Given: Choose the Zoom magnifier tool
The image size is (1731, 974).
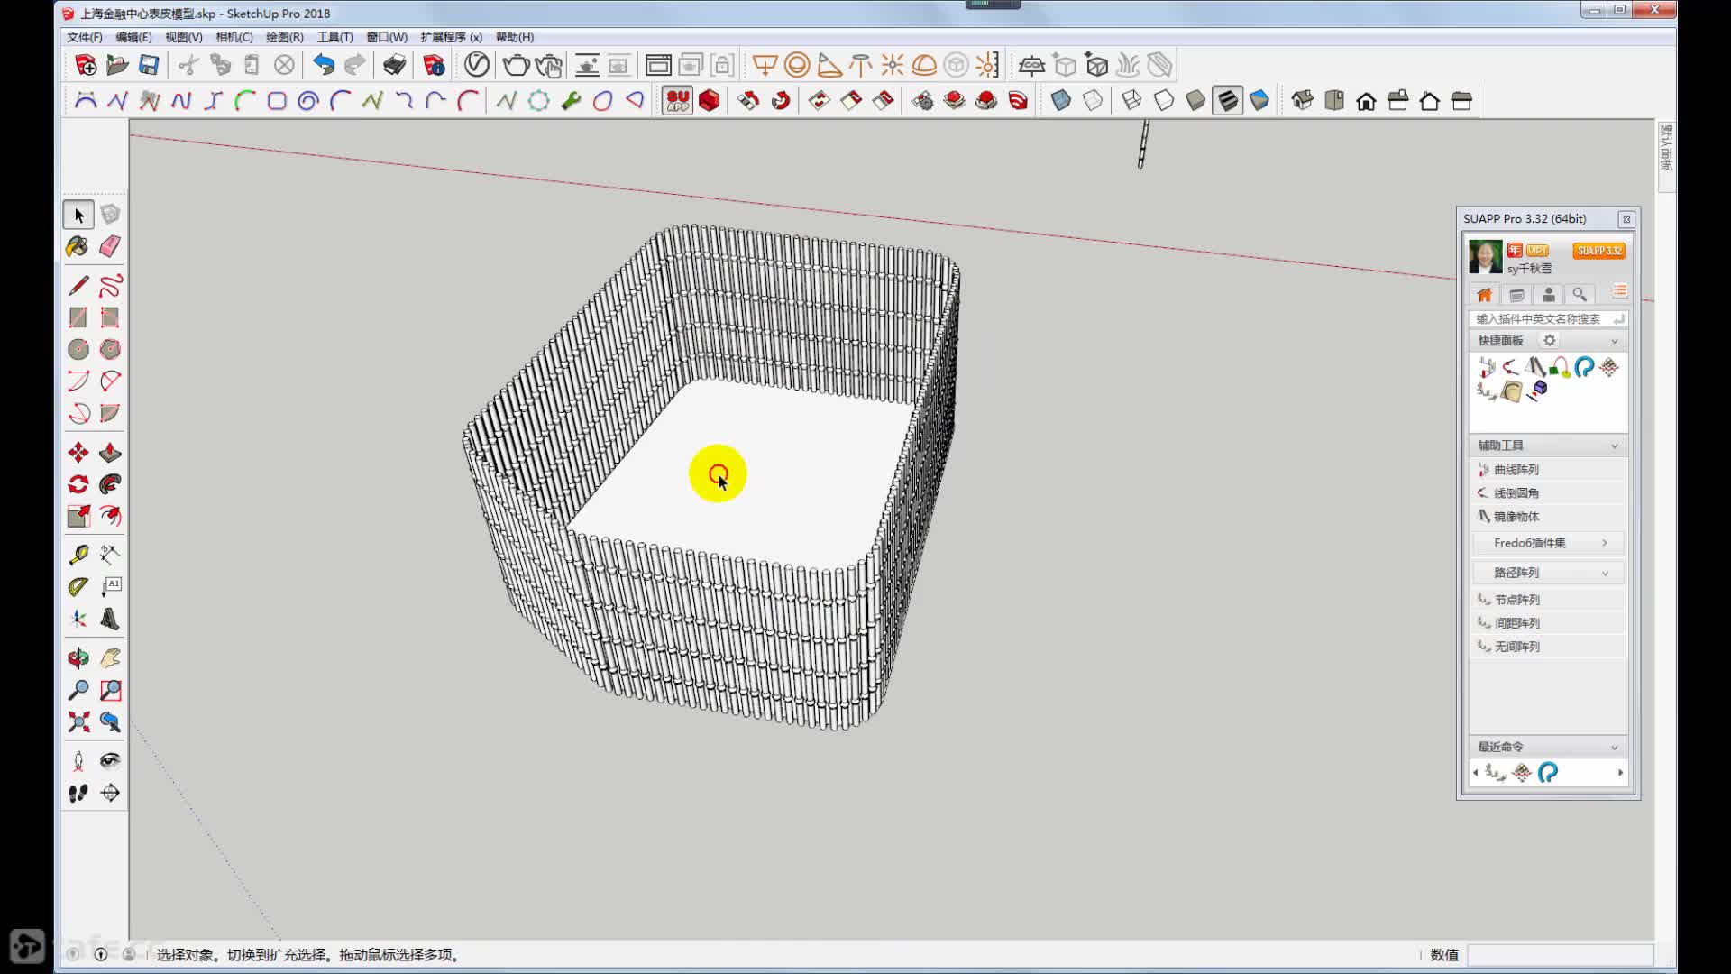Looking at the screenshot, I should pyautogui.click(x=78, y=690).
